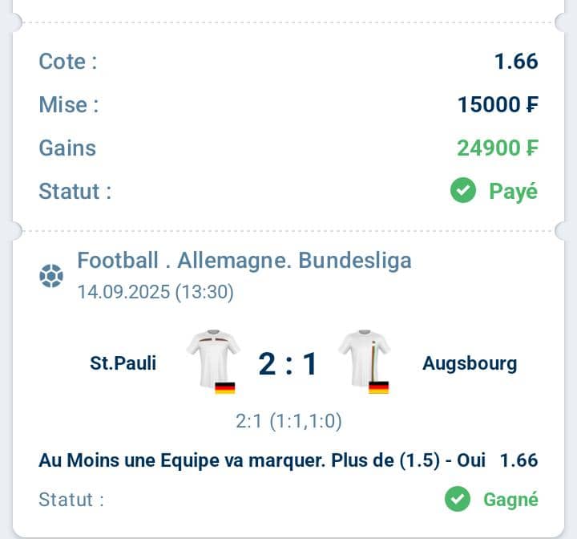Open the Football Allemagne Bundesliga league link

[x=244, y=260]
